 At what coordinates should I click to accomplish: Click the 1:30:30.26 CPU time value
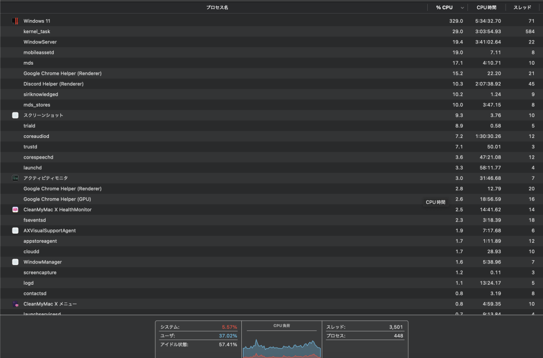tap(488, 136)
